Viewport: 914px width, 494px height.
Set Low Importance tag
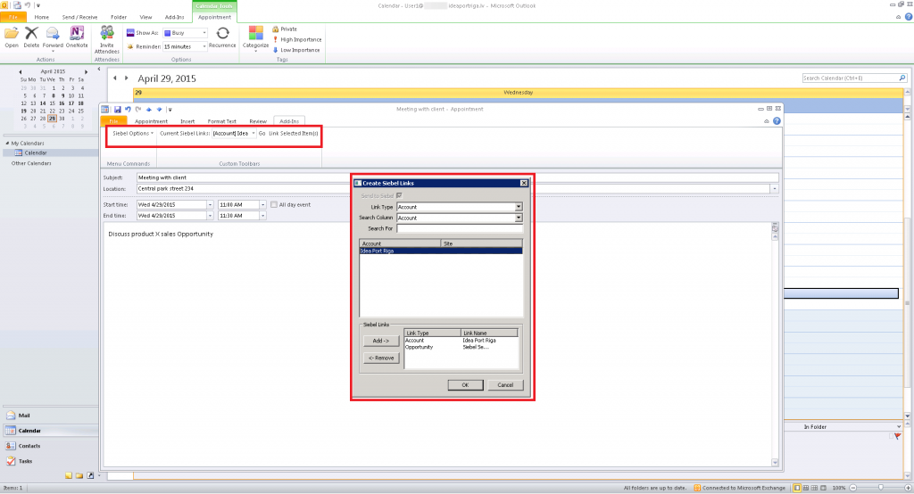pyautogui.click(x=296, y=50)
